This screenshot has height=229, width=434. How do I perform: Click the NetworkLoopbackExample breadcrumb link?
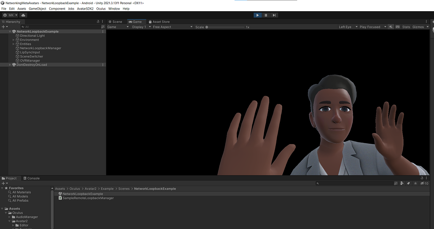click(155, 188)
